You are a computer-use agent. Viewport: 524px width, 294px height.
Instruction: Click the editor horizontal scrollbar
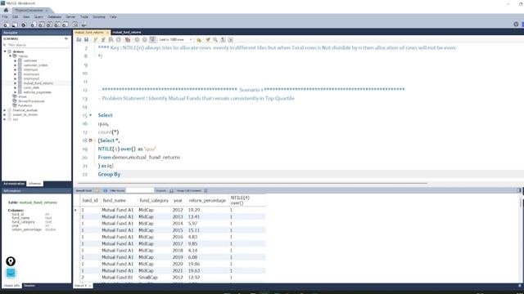tap(252, 183)
